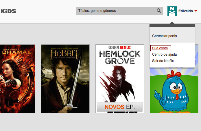
Task: Open the blue chicken cartoon poster
Action: (174, 90)
